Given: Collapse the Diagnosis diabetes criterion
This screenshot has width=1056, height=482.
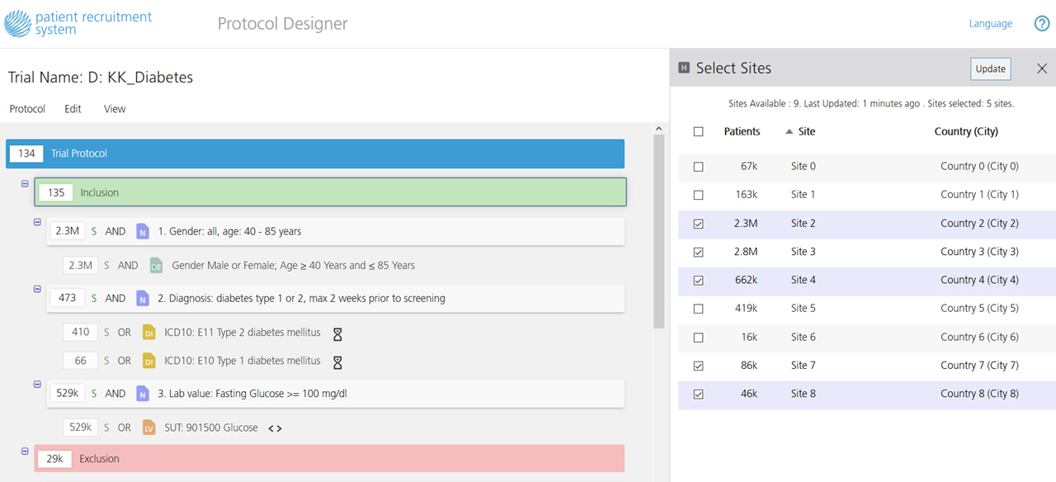Looking at the screenshot, I should (x=37, y=289).
